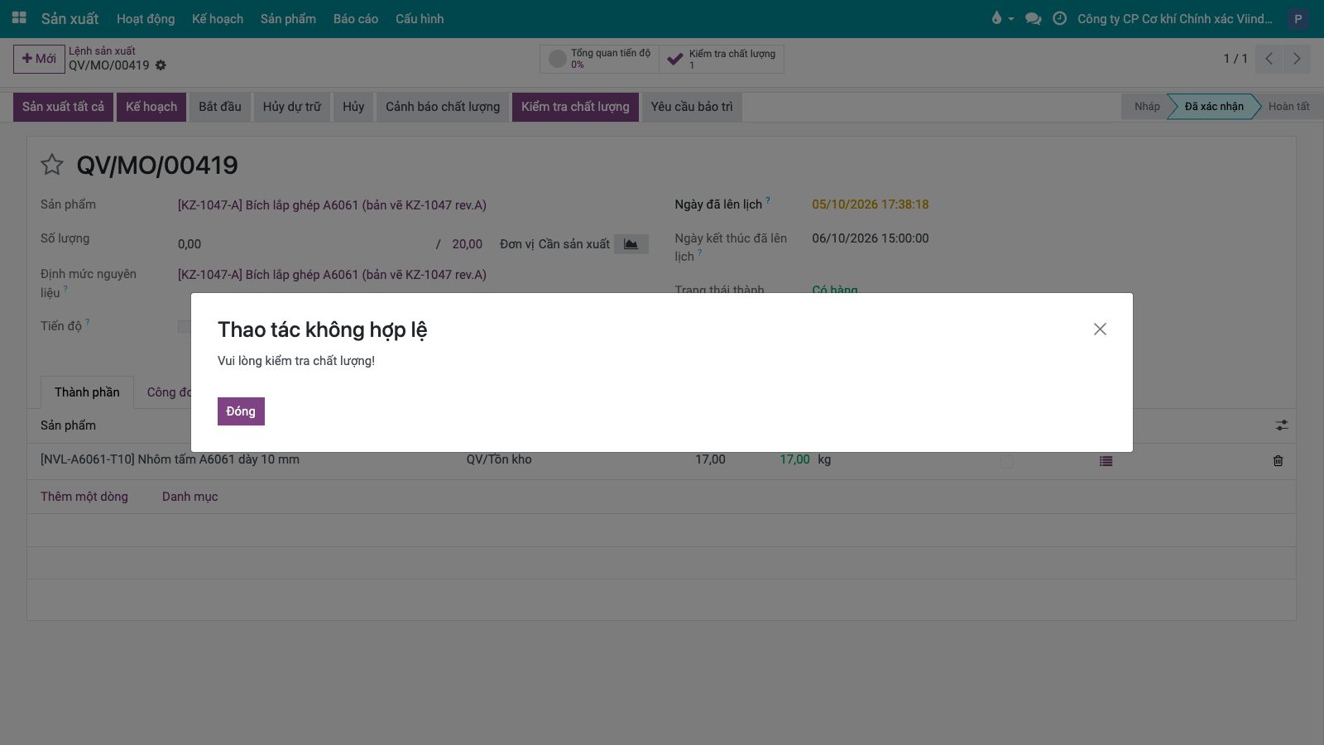Delete the Nhôm tấm A6061 component line

point(1278,461)
